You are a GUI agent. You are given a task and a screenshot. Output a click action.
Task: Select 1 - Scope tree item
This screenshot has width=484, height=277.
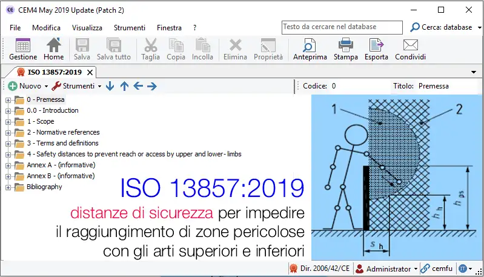(41, 122)
